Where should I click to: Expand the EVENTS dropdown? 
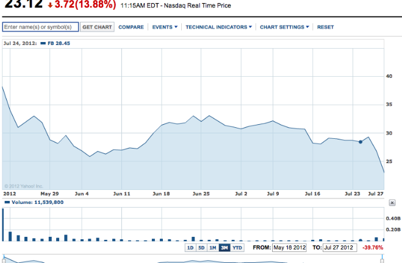[165, 27]
